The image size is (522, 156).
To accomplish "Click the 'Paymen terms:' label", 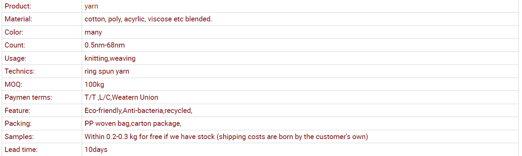I will tap(28, 97).
